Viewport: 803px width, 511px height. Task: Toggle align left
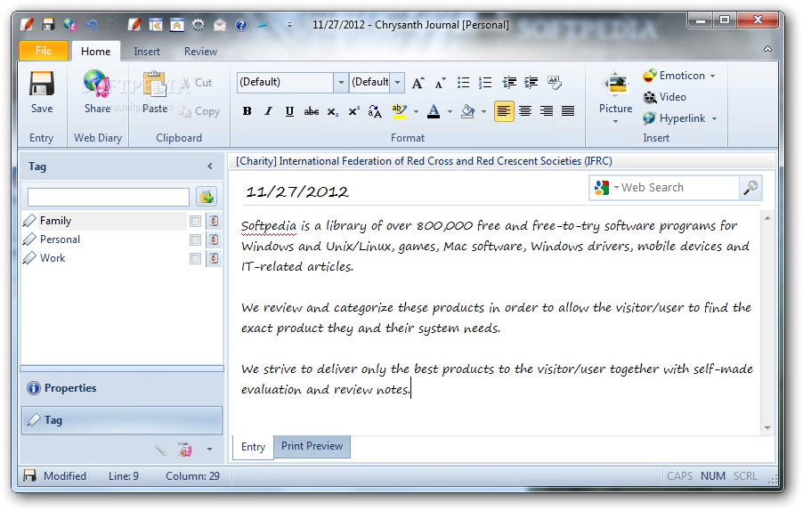pos(504,111)
